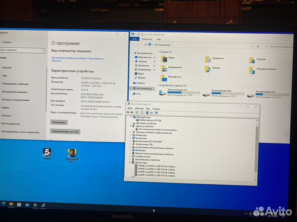
Task: Select Быстрый доступ in Explorer pane
Action: click(143, 53)
